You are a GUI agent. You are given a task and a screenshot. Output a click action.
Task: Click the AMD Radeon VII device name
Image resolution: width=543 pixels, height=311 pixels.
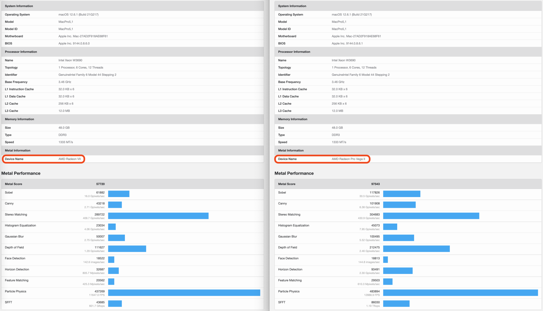70,159
